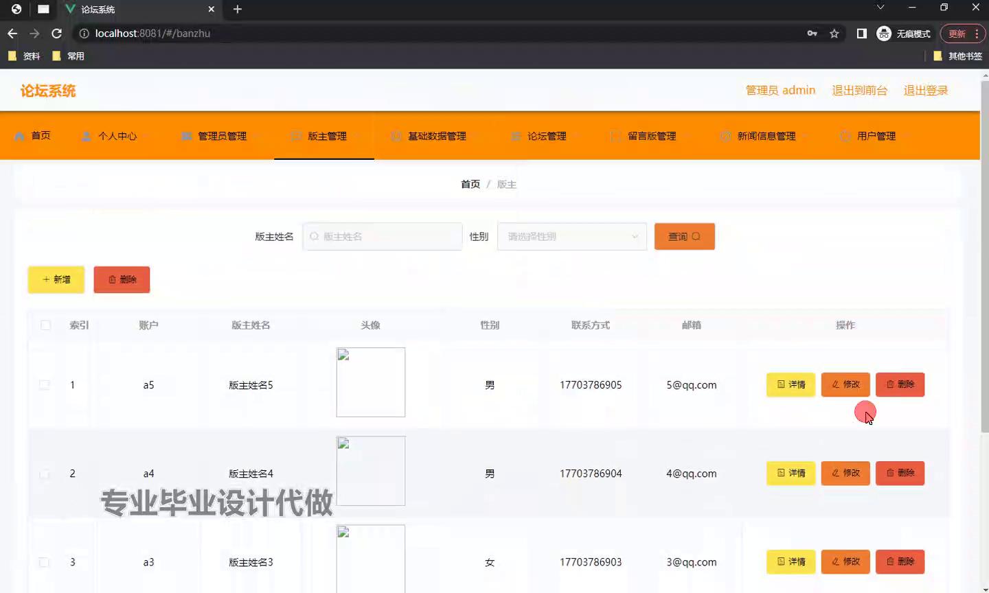The image size is (989, 593).
Task: Toggle the select-all checkbox in table header
Action: [45, 325]
